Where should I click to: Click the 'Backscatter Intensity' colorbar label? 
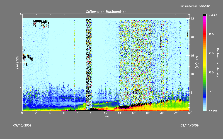(218, 63)
